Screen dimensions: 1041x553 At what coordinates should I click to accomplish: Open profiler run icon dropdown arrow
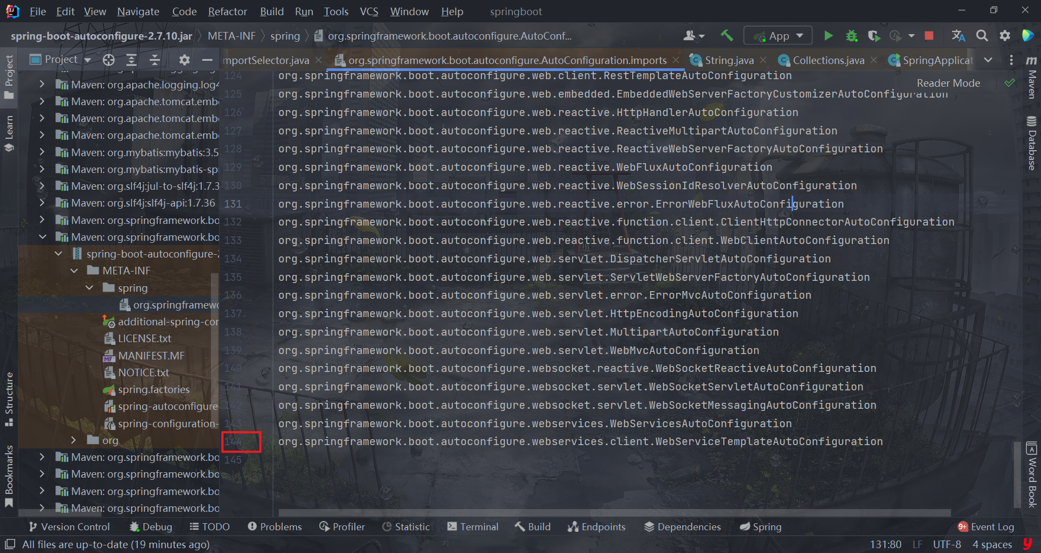tap(911, 36)
